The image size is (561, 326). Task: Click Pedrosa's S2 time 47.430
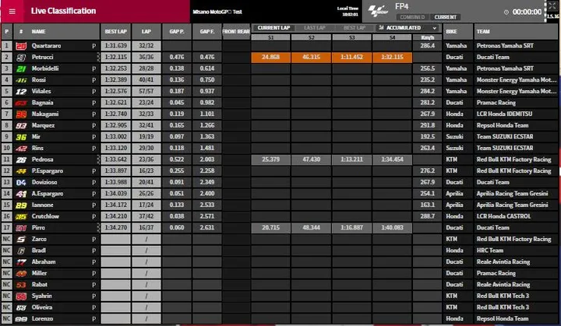(x=311, y=159)
